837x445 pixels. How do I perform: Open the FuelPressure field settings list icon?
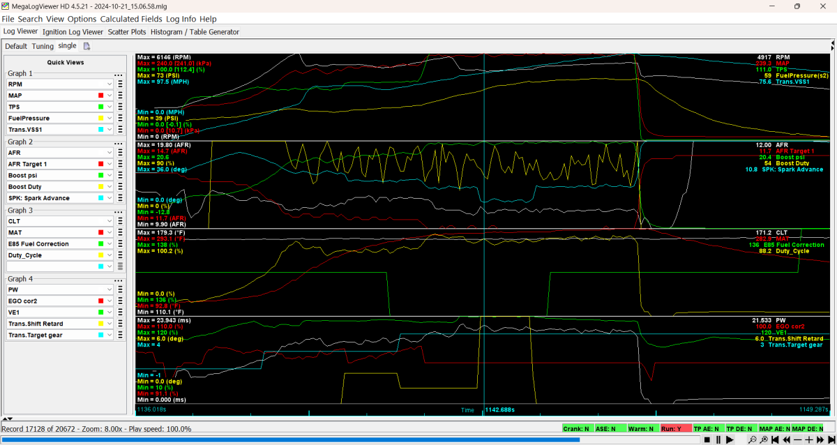pos(120,118)
